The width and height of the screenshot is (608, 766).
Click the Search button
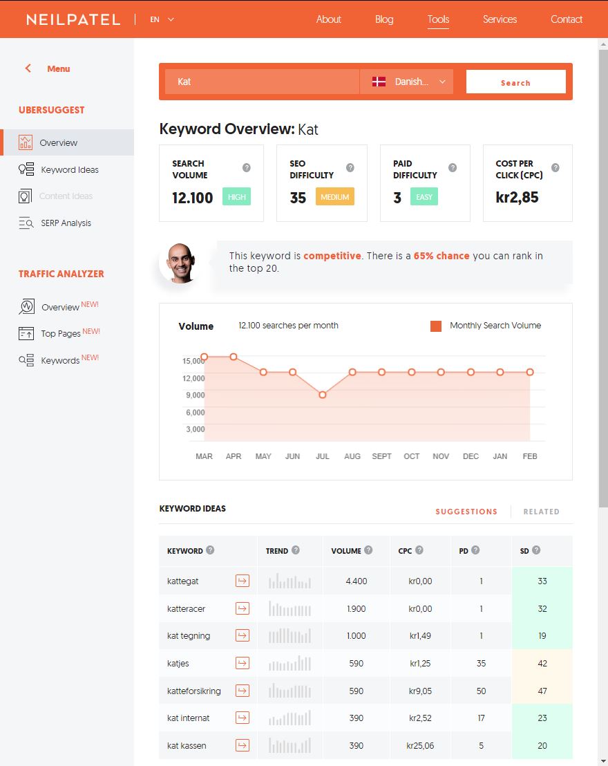[x=515, y=82]
